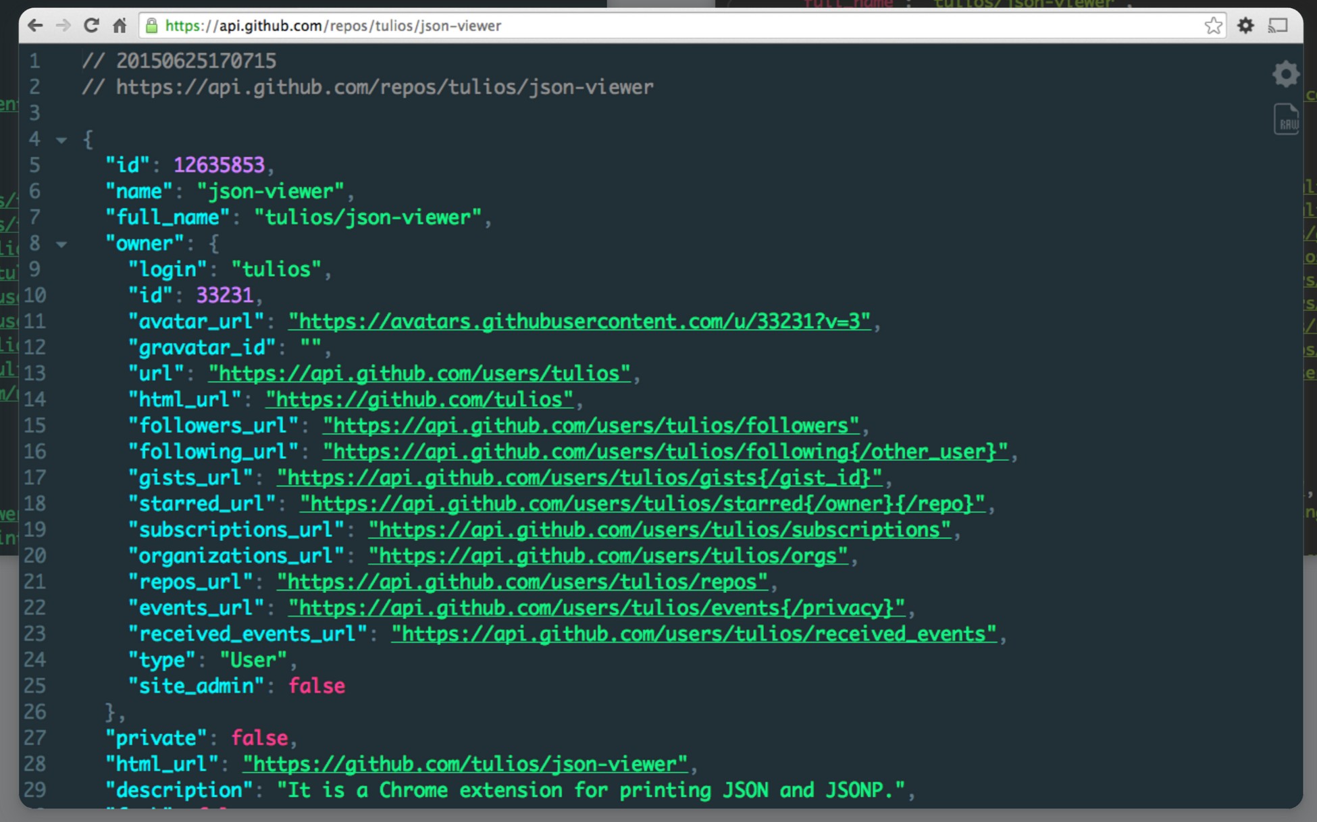1317x822 pixels.
Task: Open JSON viewer options gear icon
Action: tap(1286, 74)
